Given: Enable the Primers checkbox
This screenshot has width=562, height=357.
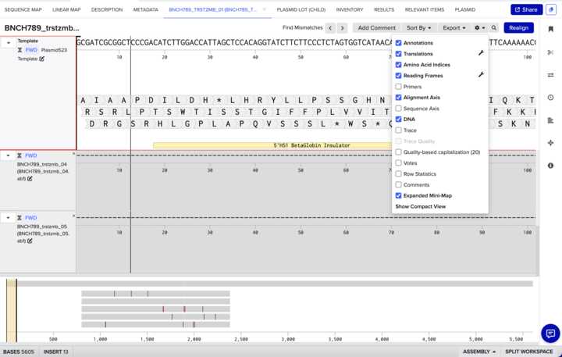Looking at the screenshot, I should (398, 87).
